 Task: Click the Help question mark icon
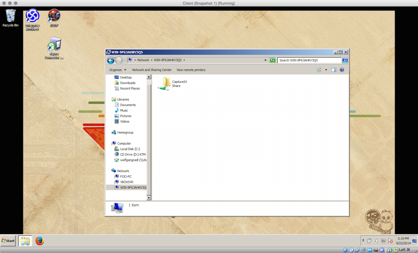(x=342, y=70)
